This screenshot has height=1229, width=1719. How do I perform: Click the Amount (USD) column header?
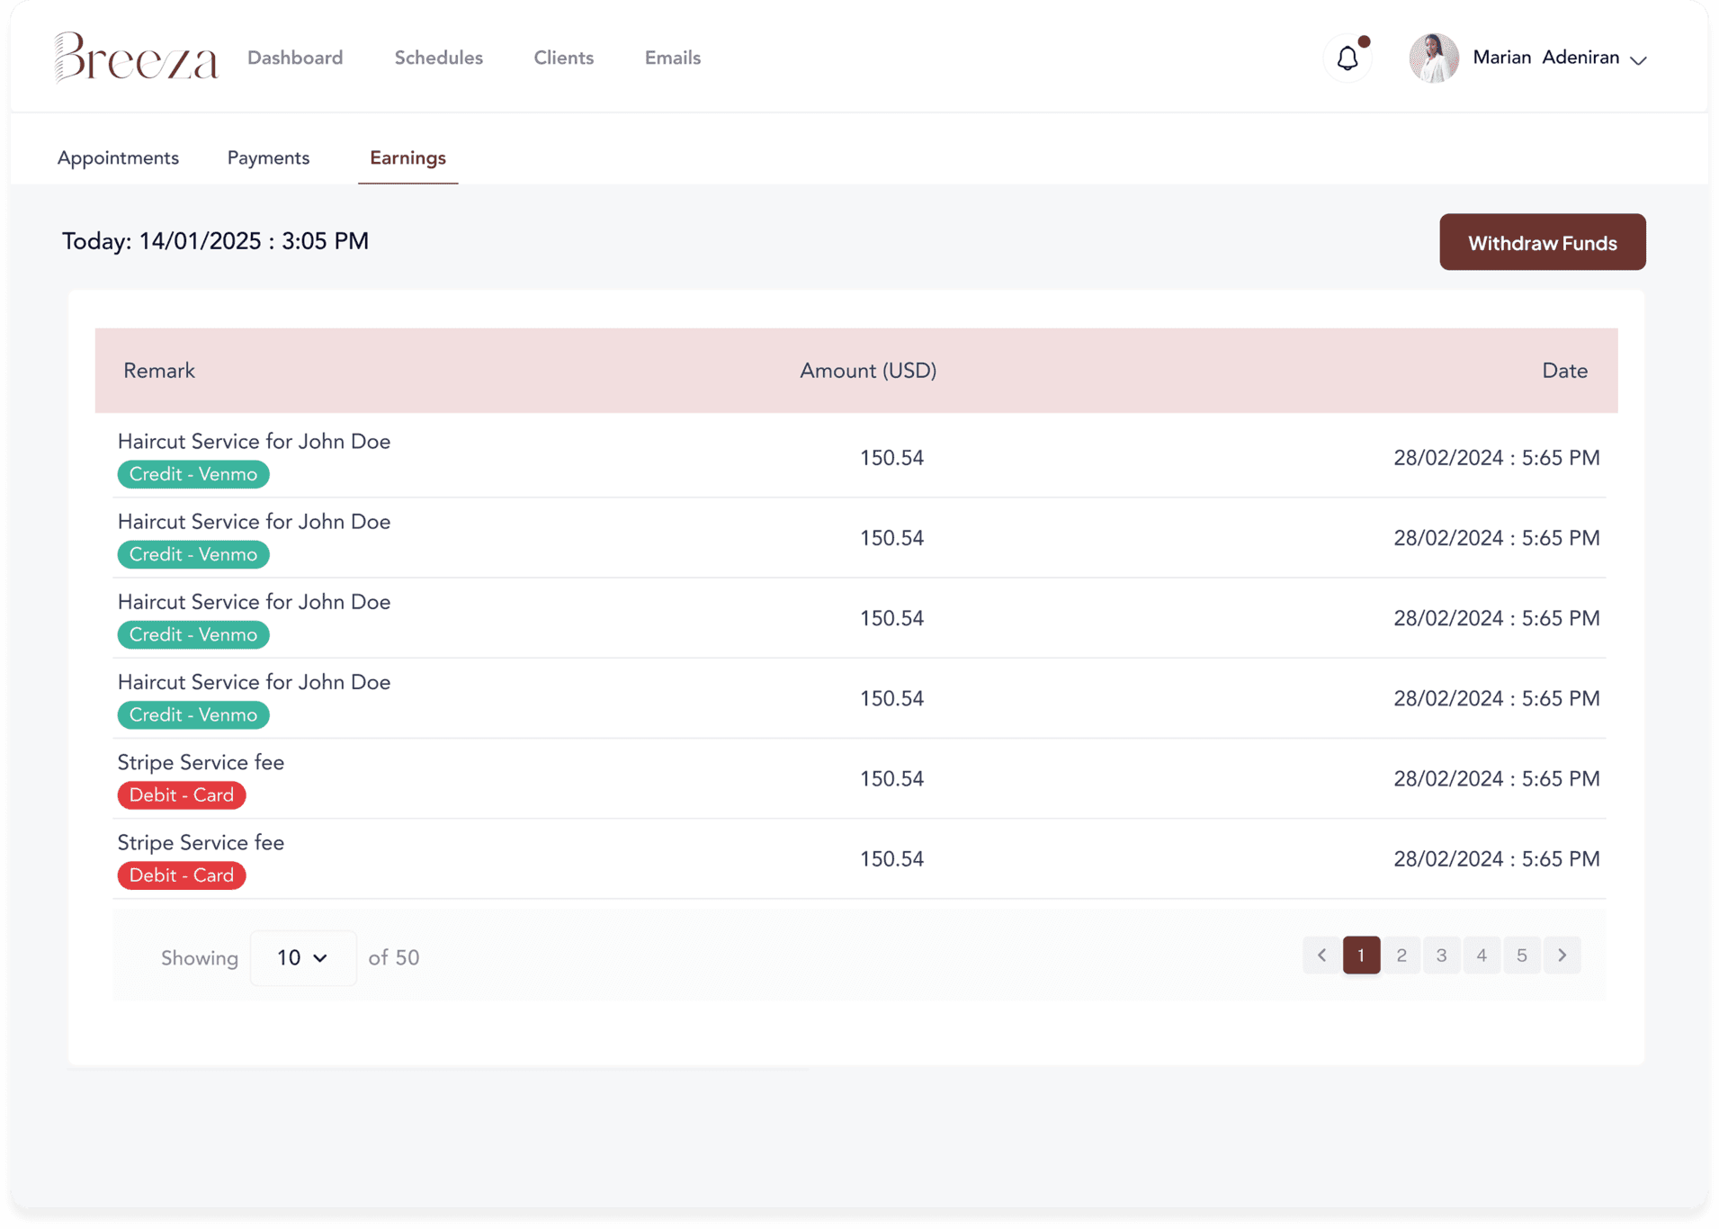point(868,371)
